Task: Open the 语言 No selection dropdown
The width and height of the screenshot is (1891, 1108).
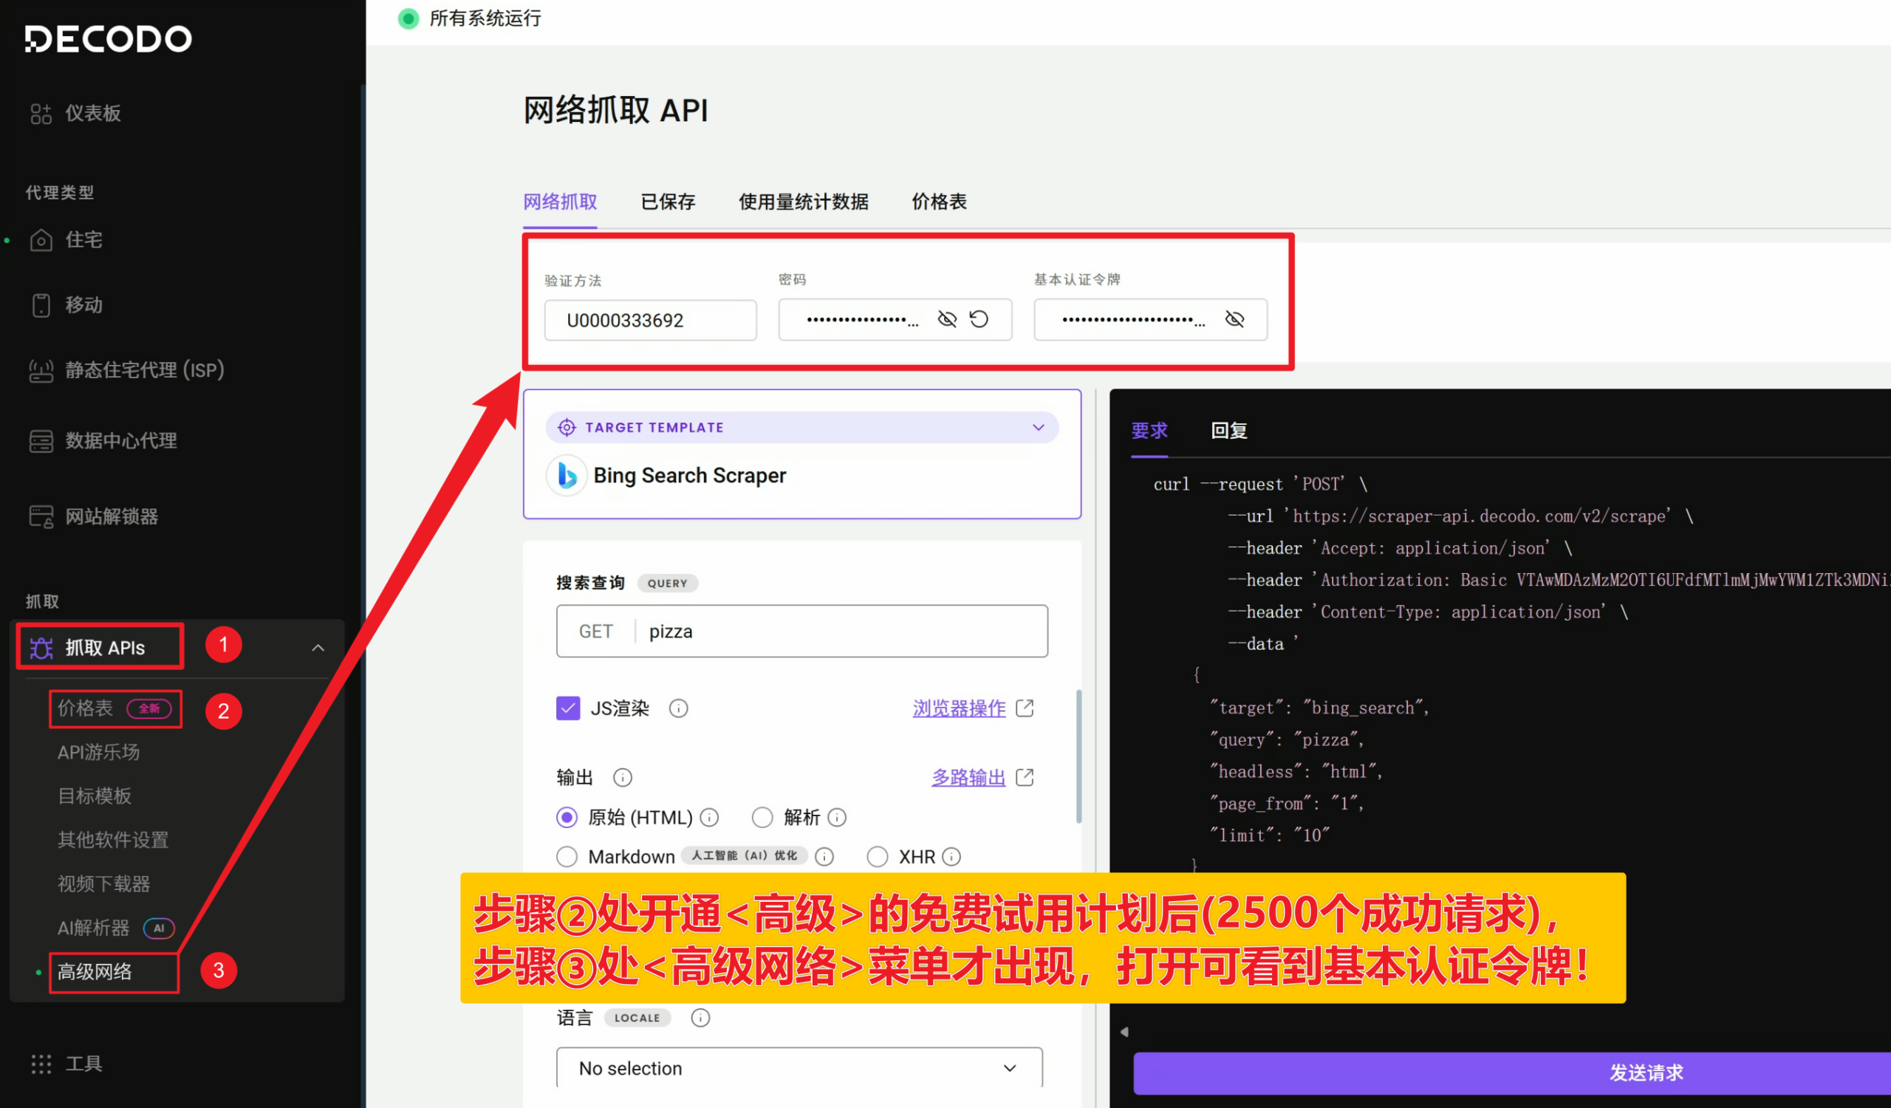Action: coord(799,1068)
